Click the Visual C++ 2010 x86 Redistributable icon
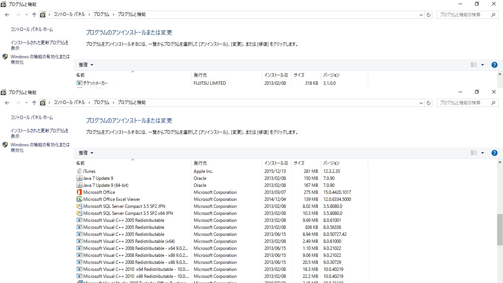 (x=80, y=276)
